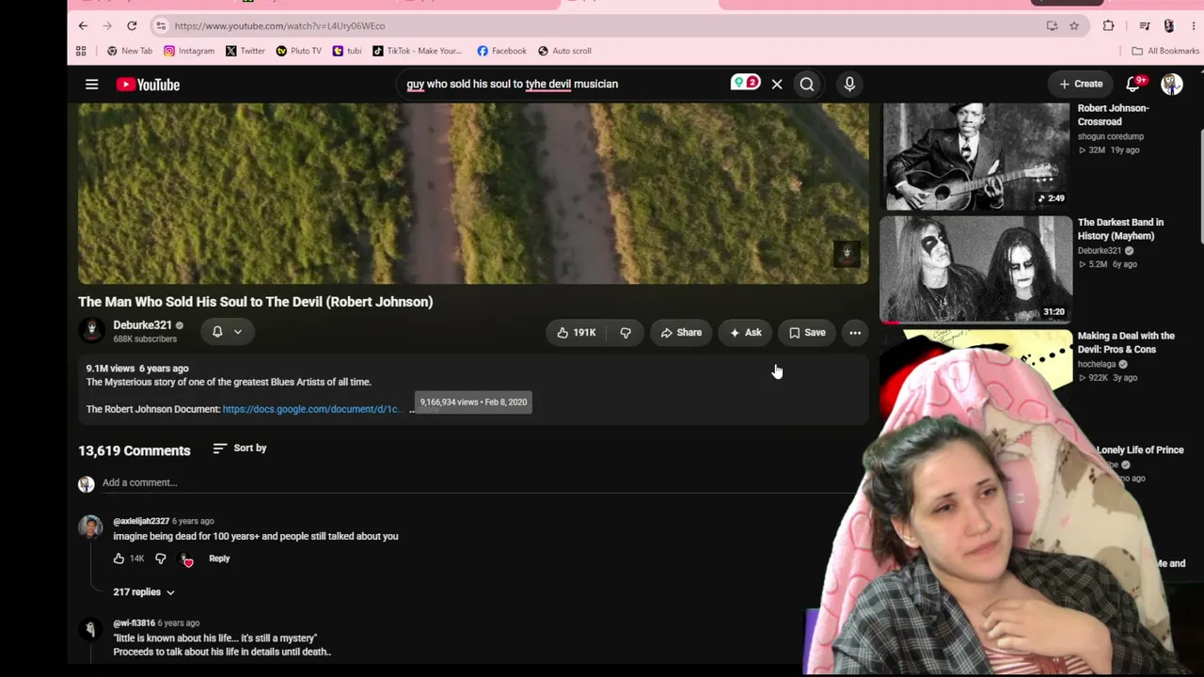Go back to the previous browser page
Image resolution: width=1204 pixels, height=677 pixels.
point(83,25)
